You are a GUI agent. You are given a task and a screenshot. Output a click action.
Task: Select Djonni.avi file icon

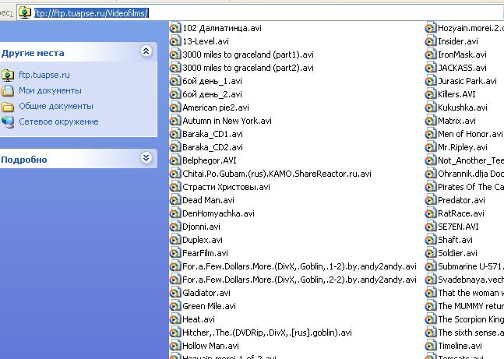[x=174, y=227]
